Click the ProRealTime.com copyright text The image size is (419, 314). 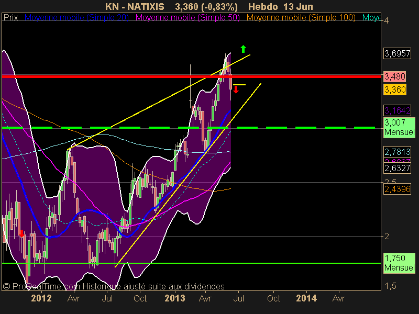tap(113, 286)
